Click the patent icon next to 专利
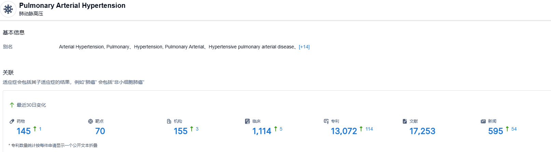 [326, 121]
